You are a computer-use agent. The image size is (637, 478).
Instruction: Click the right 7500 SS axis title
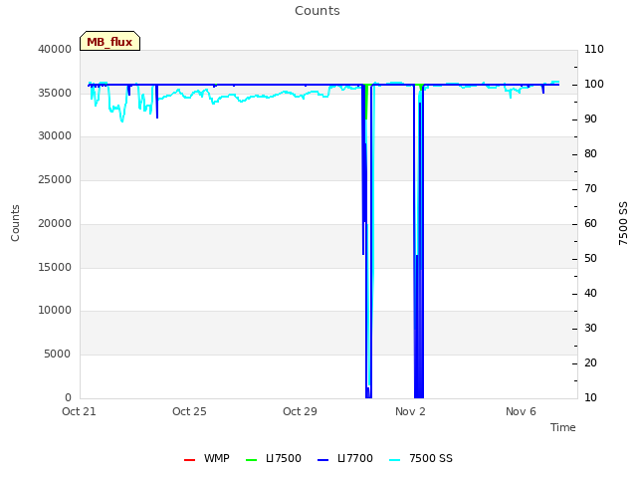pyautogui.click(x=623, y=223)
